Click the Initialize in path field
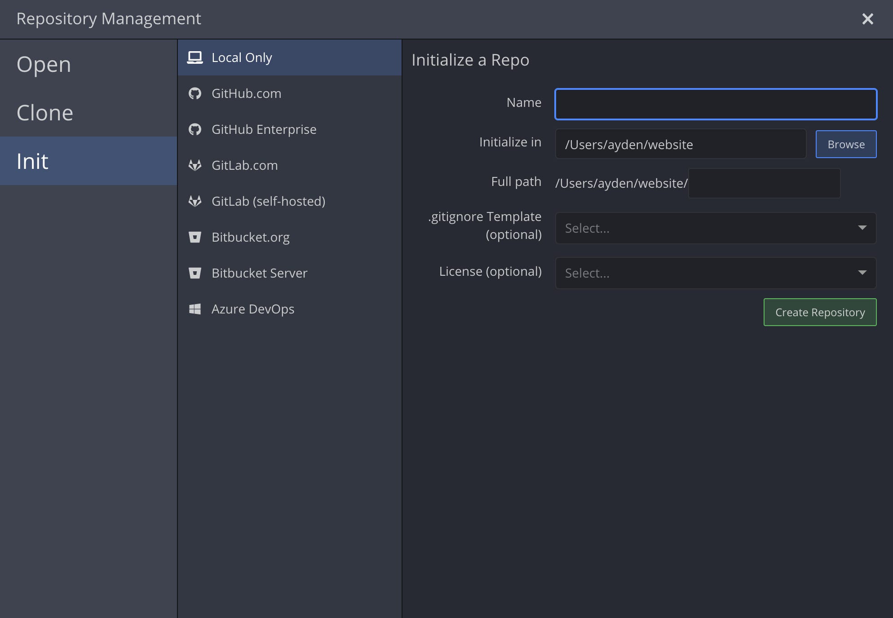The image size is (893, 618). point(681,144)
